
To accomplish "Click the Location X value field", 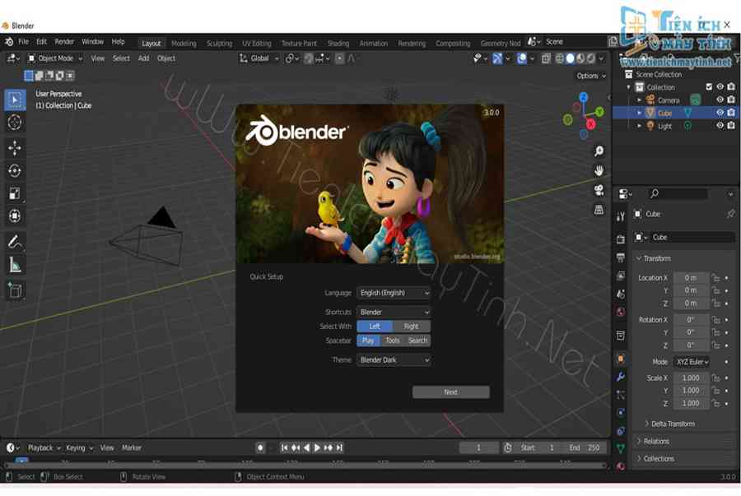I will tap(690, 278).
